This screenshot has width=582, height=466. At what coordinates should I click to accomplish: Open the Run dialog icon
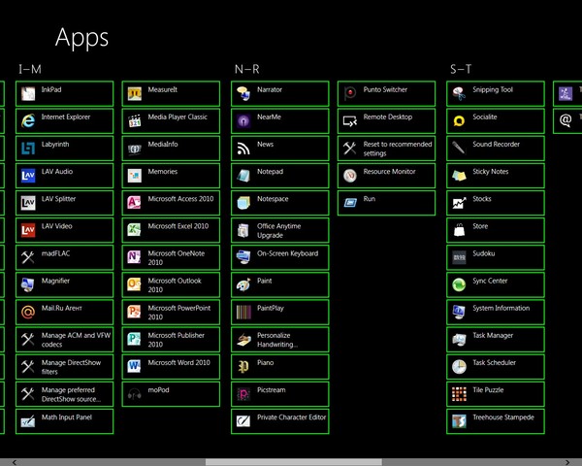(x=350, y=203)
